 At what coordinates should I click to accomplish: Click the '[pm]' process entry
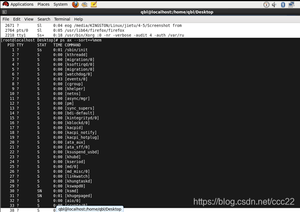(69, 103)
